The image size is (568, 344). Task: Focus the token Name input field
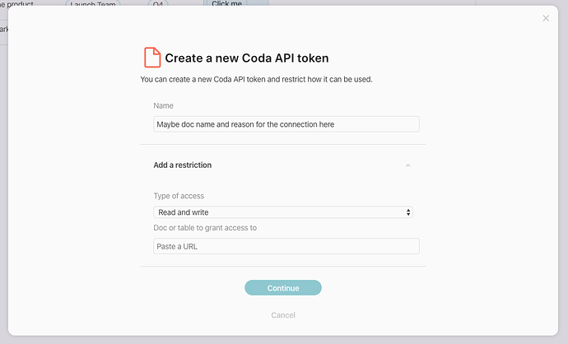[x=286, y=124]
